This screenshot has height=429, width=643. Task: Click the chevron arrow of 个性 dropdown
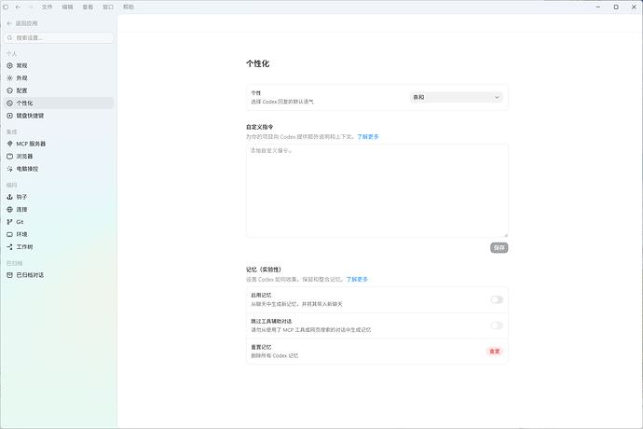(x=497, y=97)
